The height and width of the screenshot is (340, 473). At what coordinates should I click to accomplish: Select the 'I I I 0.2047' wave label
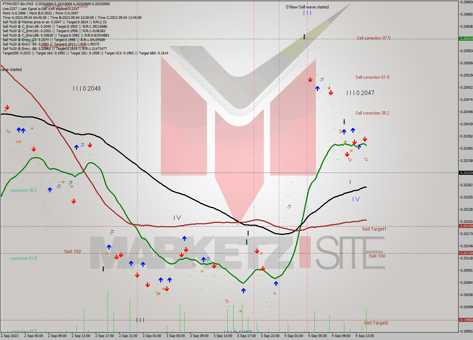[x=360, y=93]
